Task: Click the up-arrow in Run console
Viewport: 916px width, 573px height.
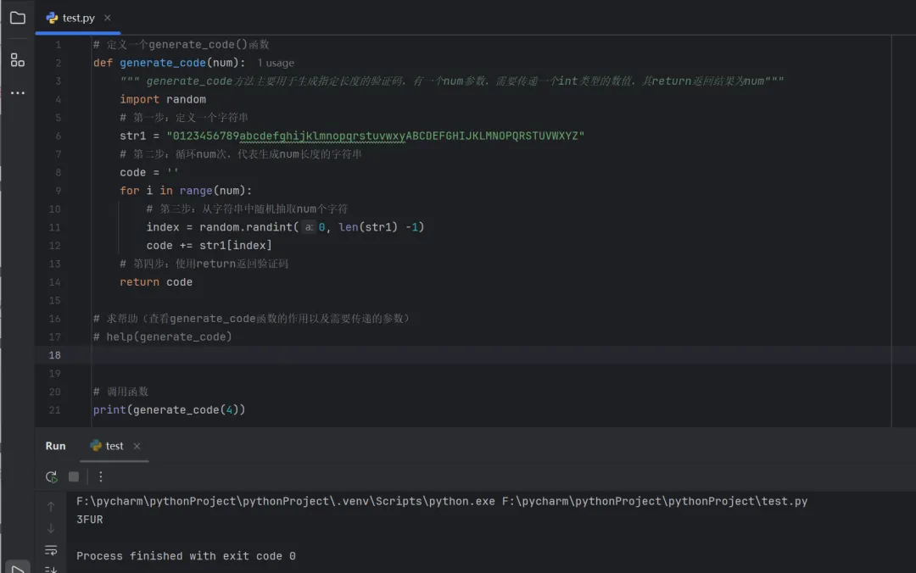Action: [51, 506]
